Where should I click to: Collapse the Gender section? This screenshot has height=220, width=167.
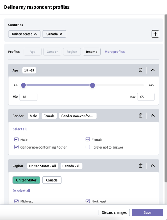point(153,116)
